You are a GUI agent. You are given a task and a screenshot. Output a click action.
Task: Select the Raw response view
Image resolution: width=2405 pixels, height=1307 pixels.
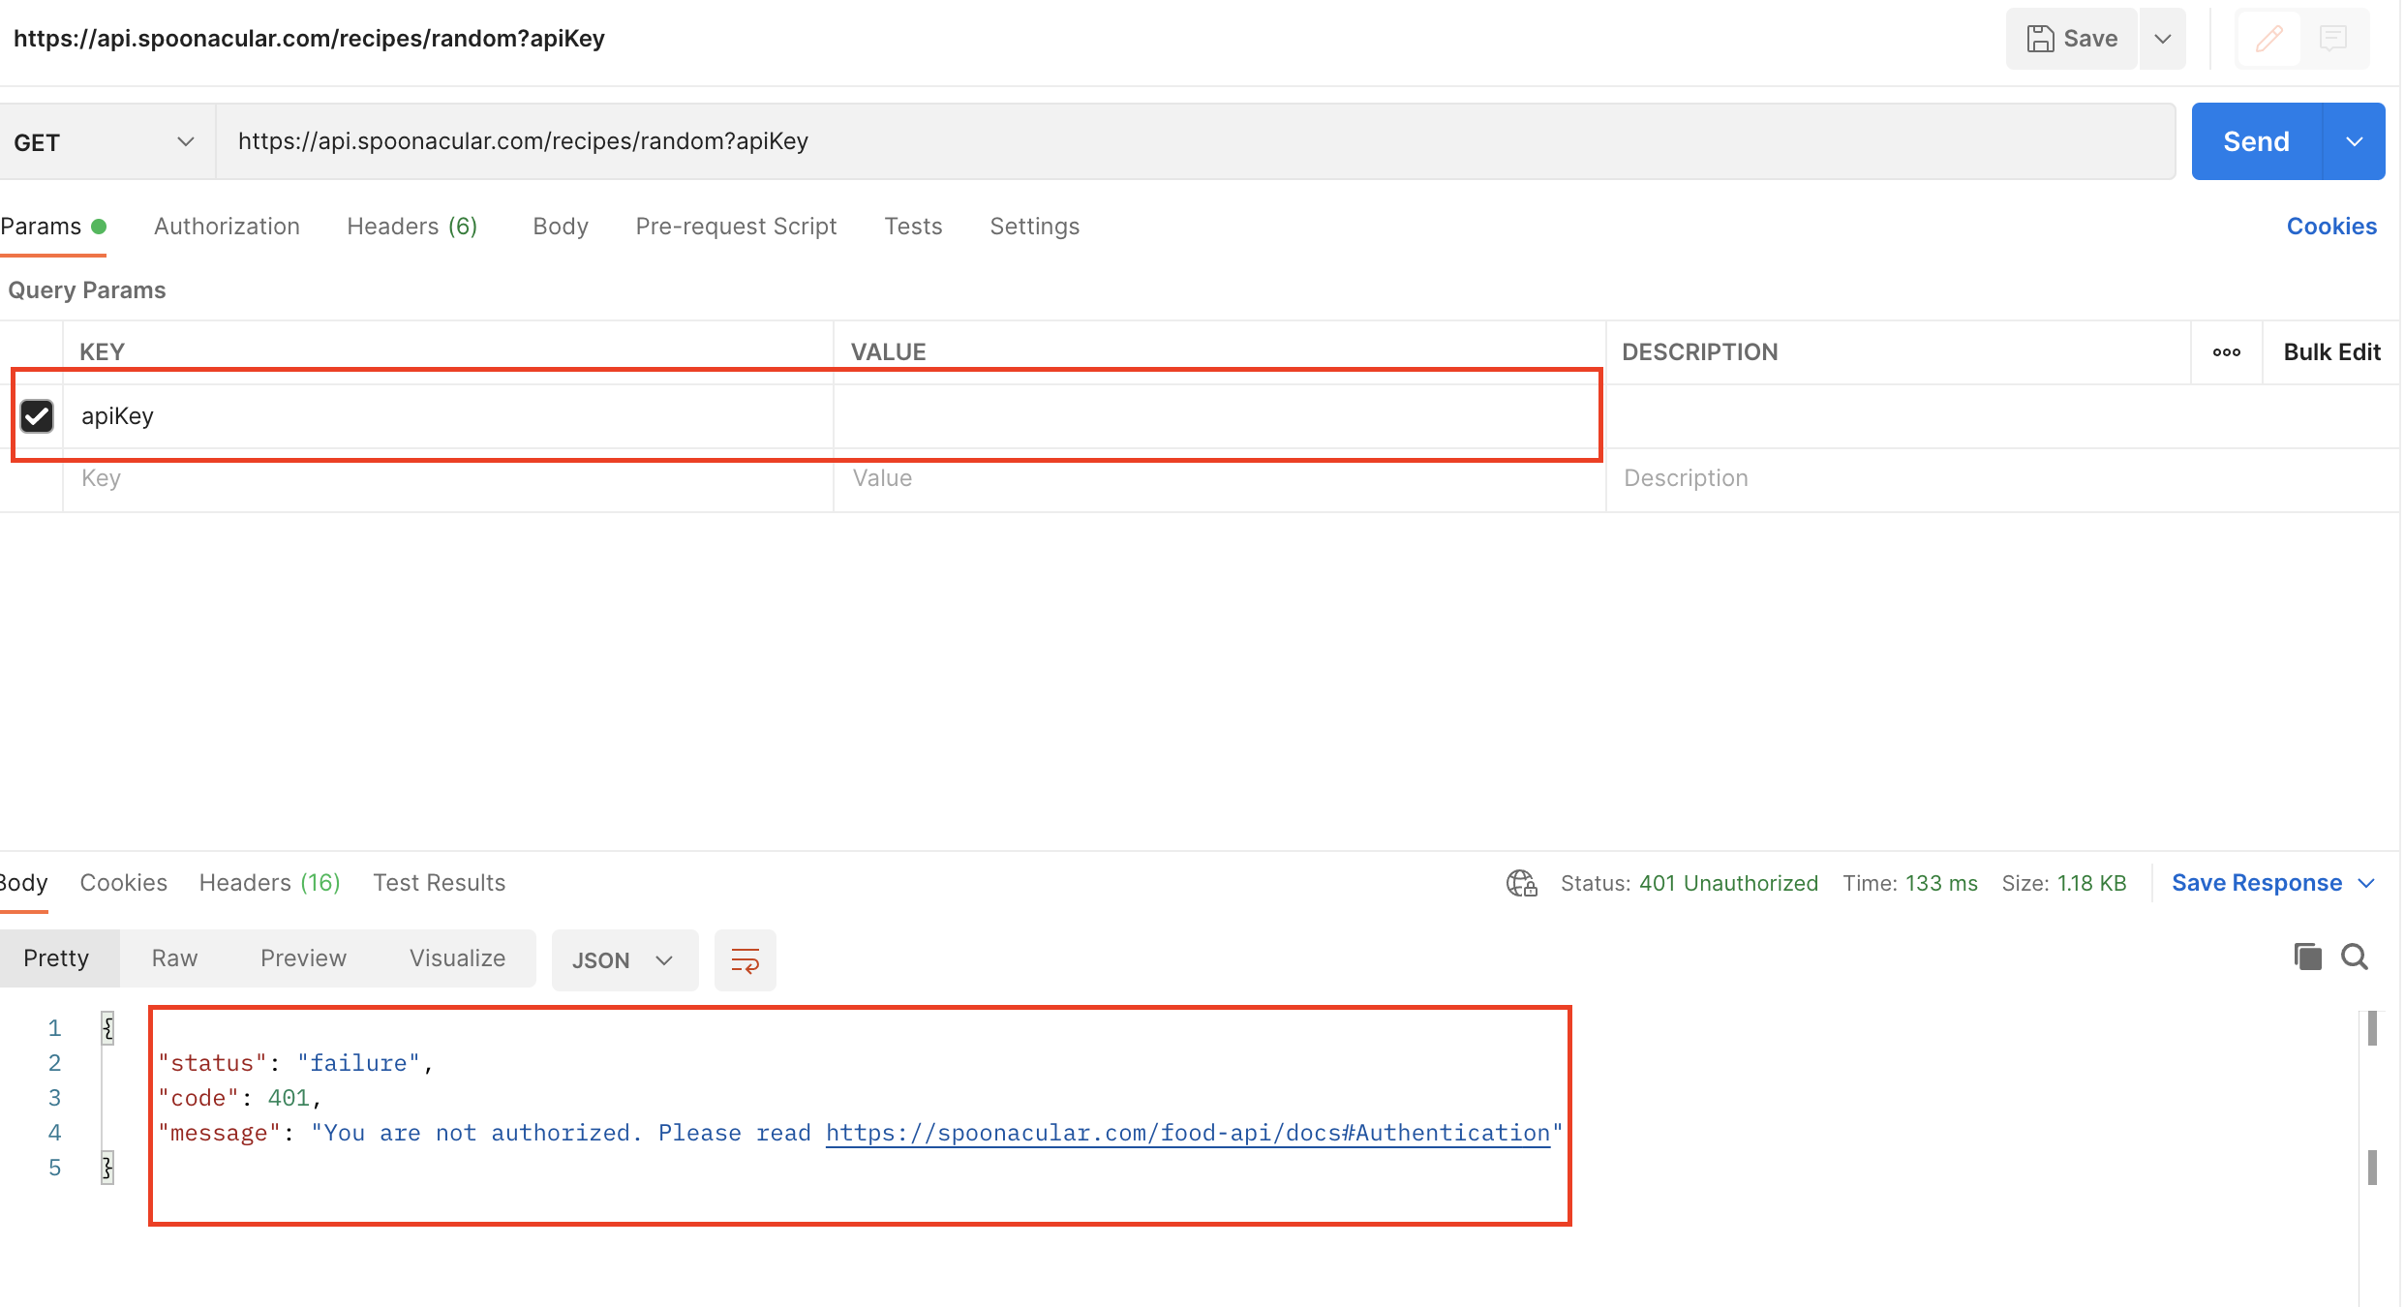pyautogui.click(x=174, y=958)
